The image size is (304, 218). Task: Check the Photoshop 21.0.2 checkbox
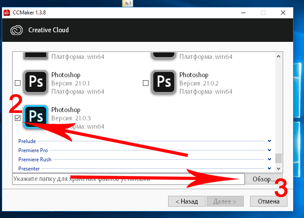click(145, 83)
